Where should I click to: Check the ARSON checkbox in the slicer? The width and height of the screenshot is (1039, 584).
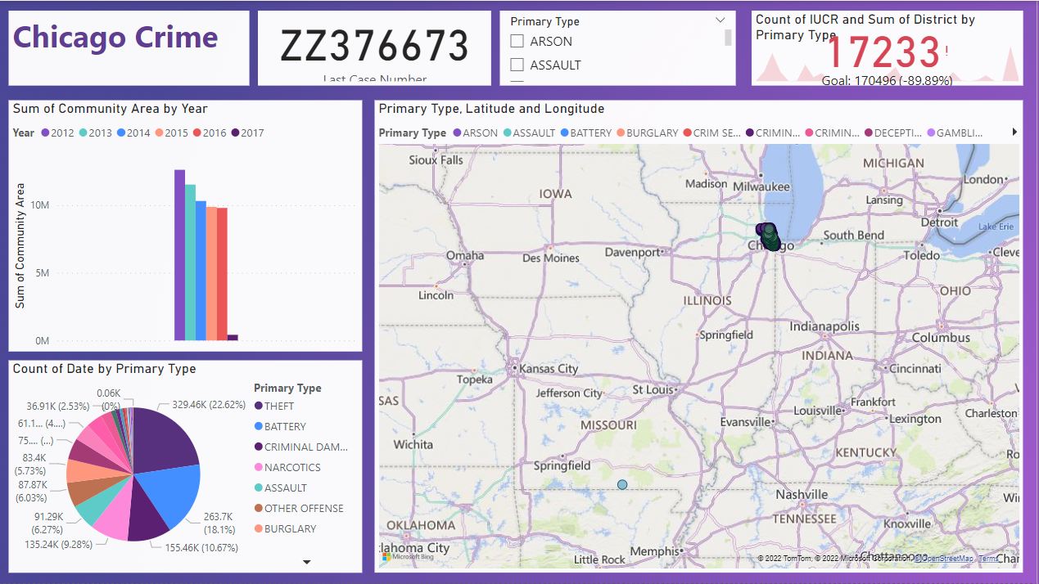tap(515, 41)
